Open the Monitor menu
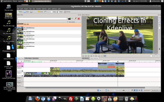Image resolution: width=164 pixels, height=102 pixels. tap(44, 9)
